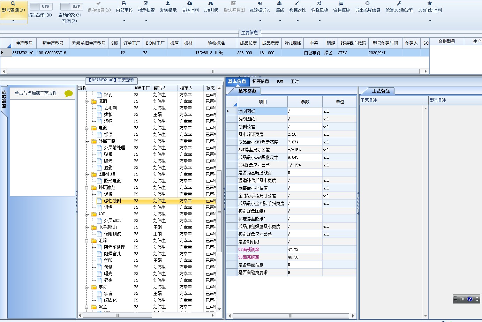The height and width of the screenshot is (322, 482).
Task: Click the 发送指示 upload icon
Action: [168, 3]
